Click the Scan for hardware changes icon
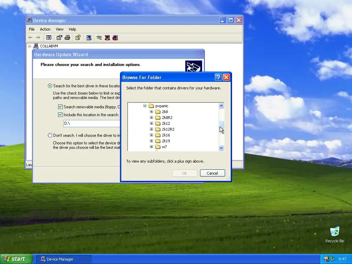The height and width of the screenshot is (264, 352). 89,38
